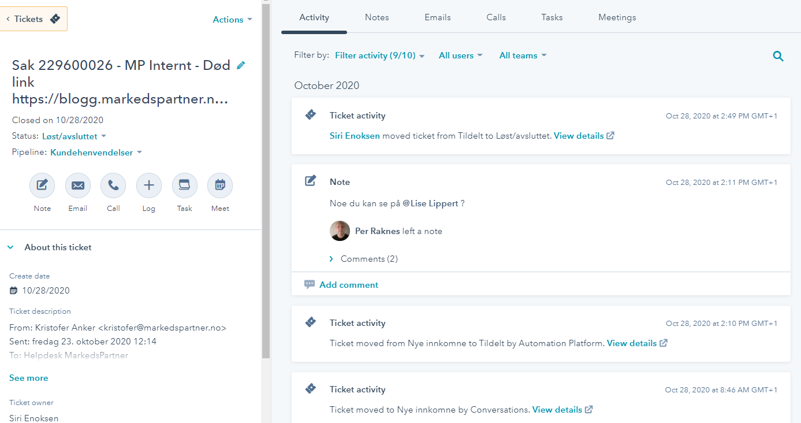Switch to the Notes tab
This screenshot has width=801, height=423.
tap(377, 17)
